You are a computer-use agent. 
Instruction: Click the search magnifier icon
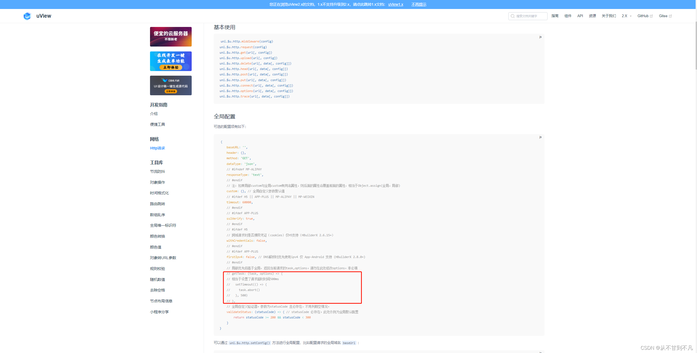click(x=512, y=16)
